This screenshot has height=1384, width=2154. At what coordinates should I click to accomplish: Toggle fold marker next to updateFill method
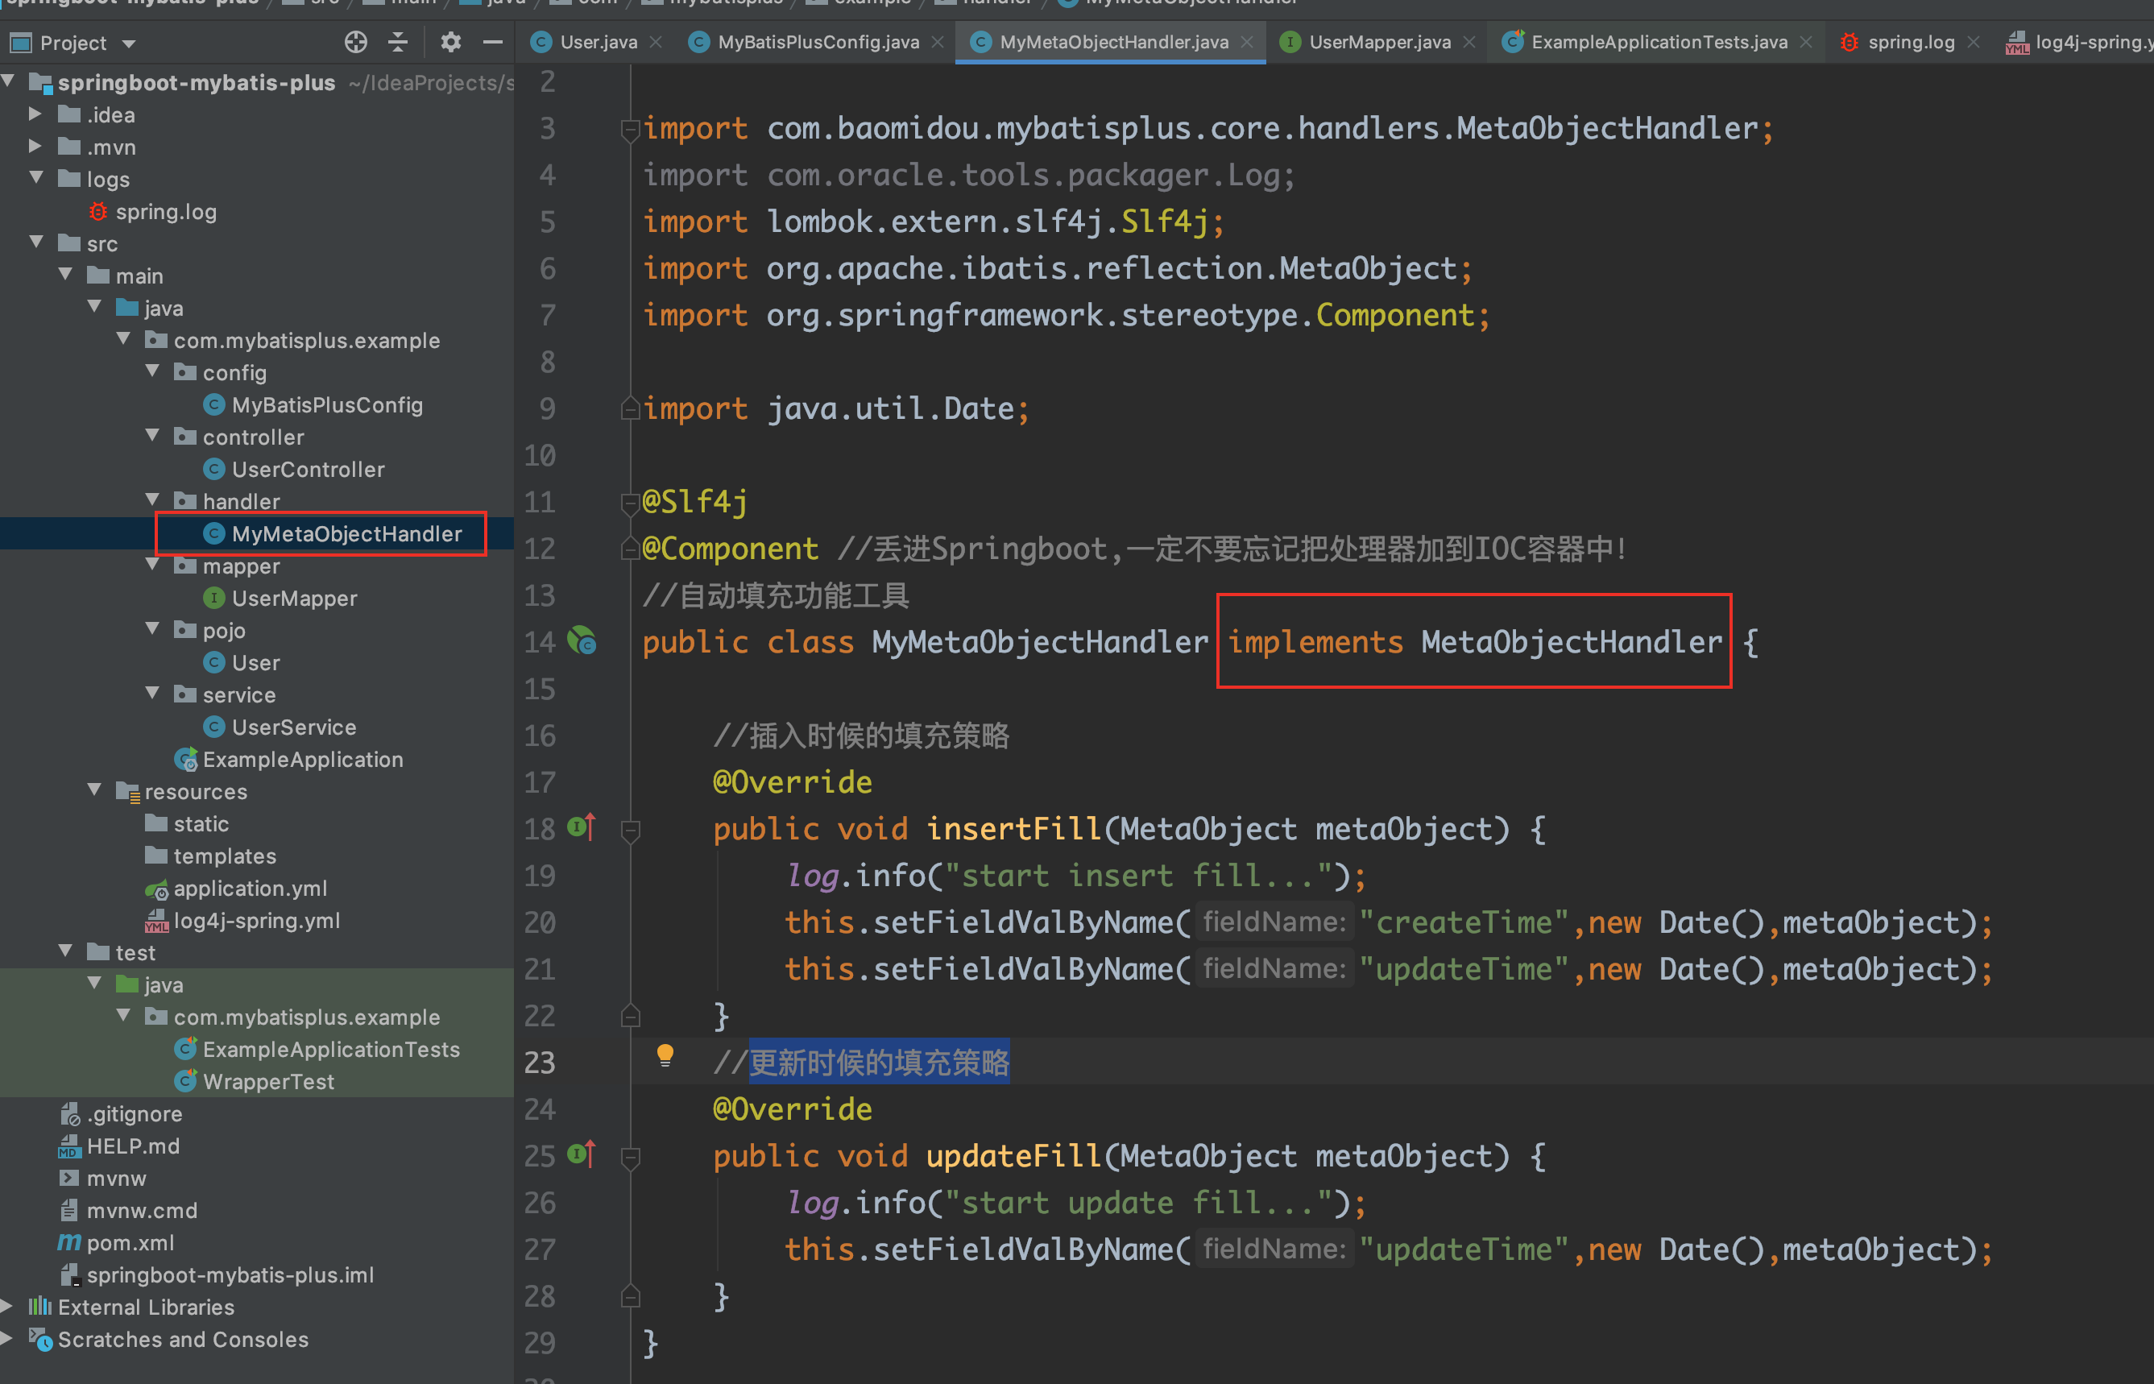click(x=630, y=1158)
